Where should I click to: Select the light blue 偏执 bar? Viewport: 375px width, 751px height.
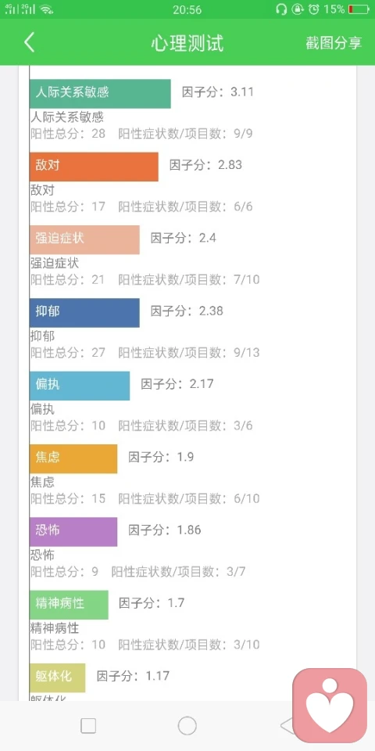pyautogui.click(x=80, y=386)
